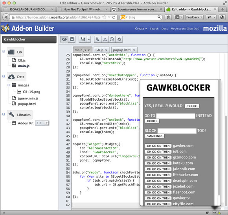The image size is (228, 215).
Task: Open the Create menu
Action: tap(141, 29)
